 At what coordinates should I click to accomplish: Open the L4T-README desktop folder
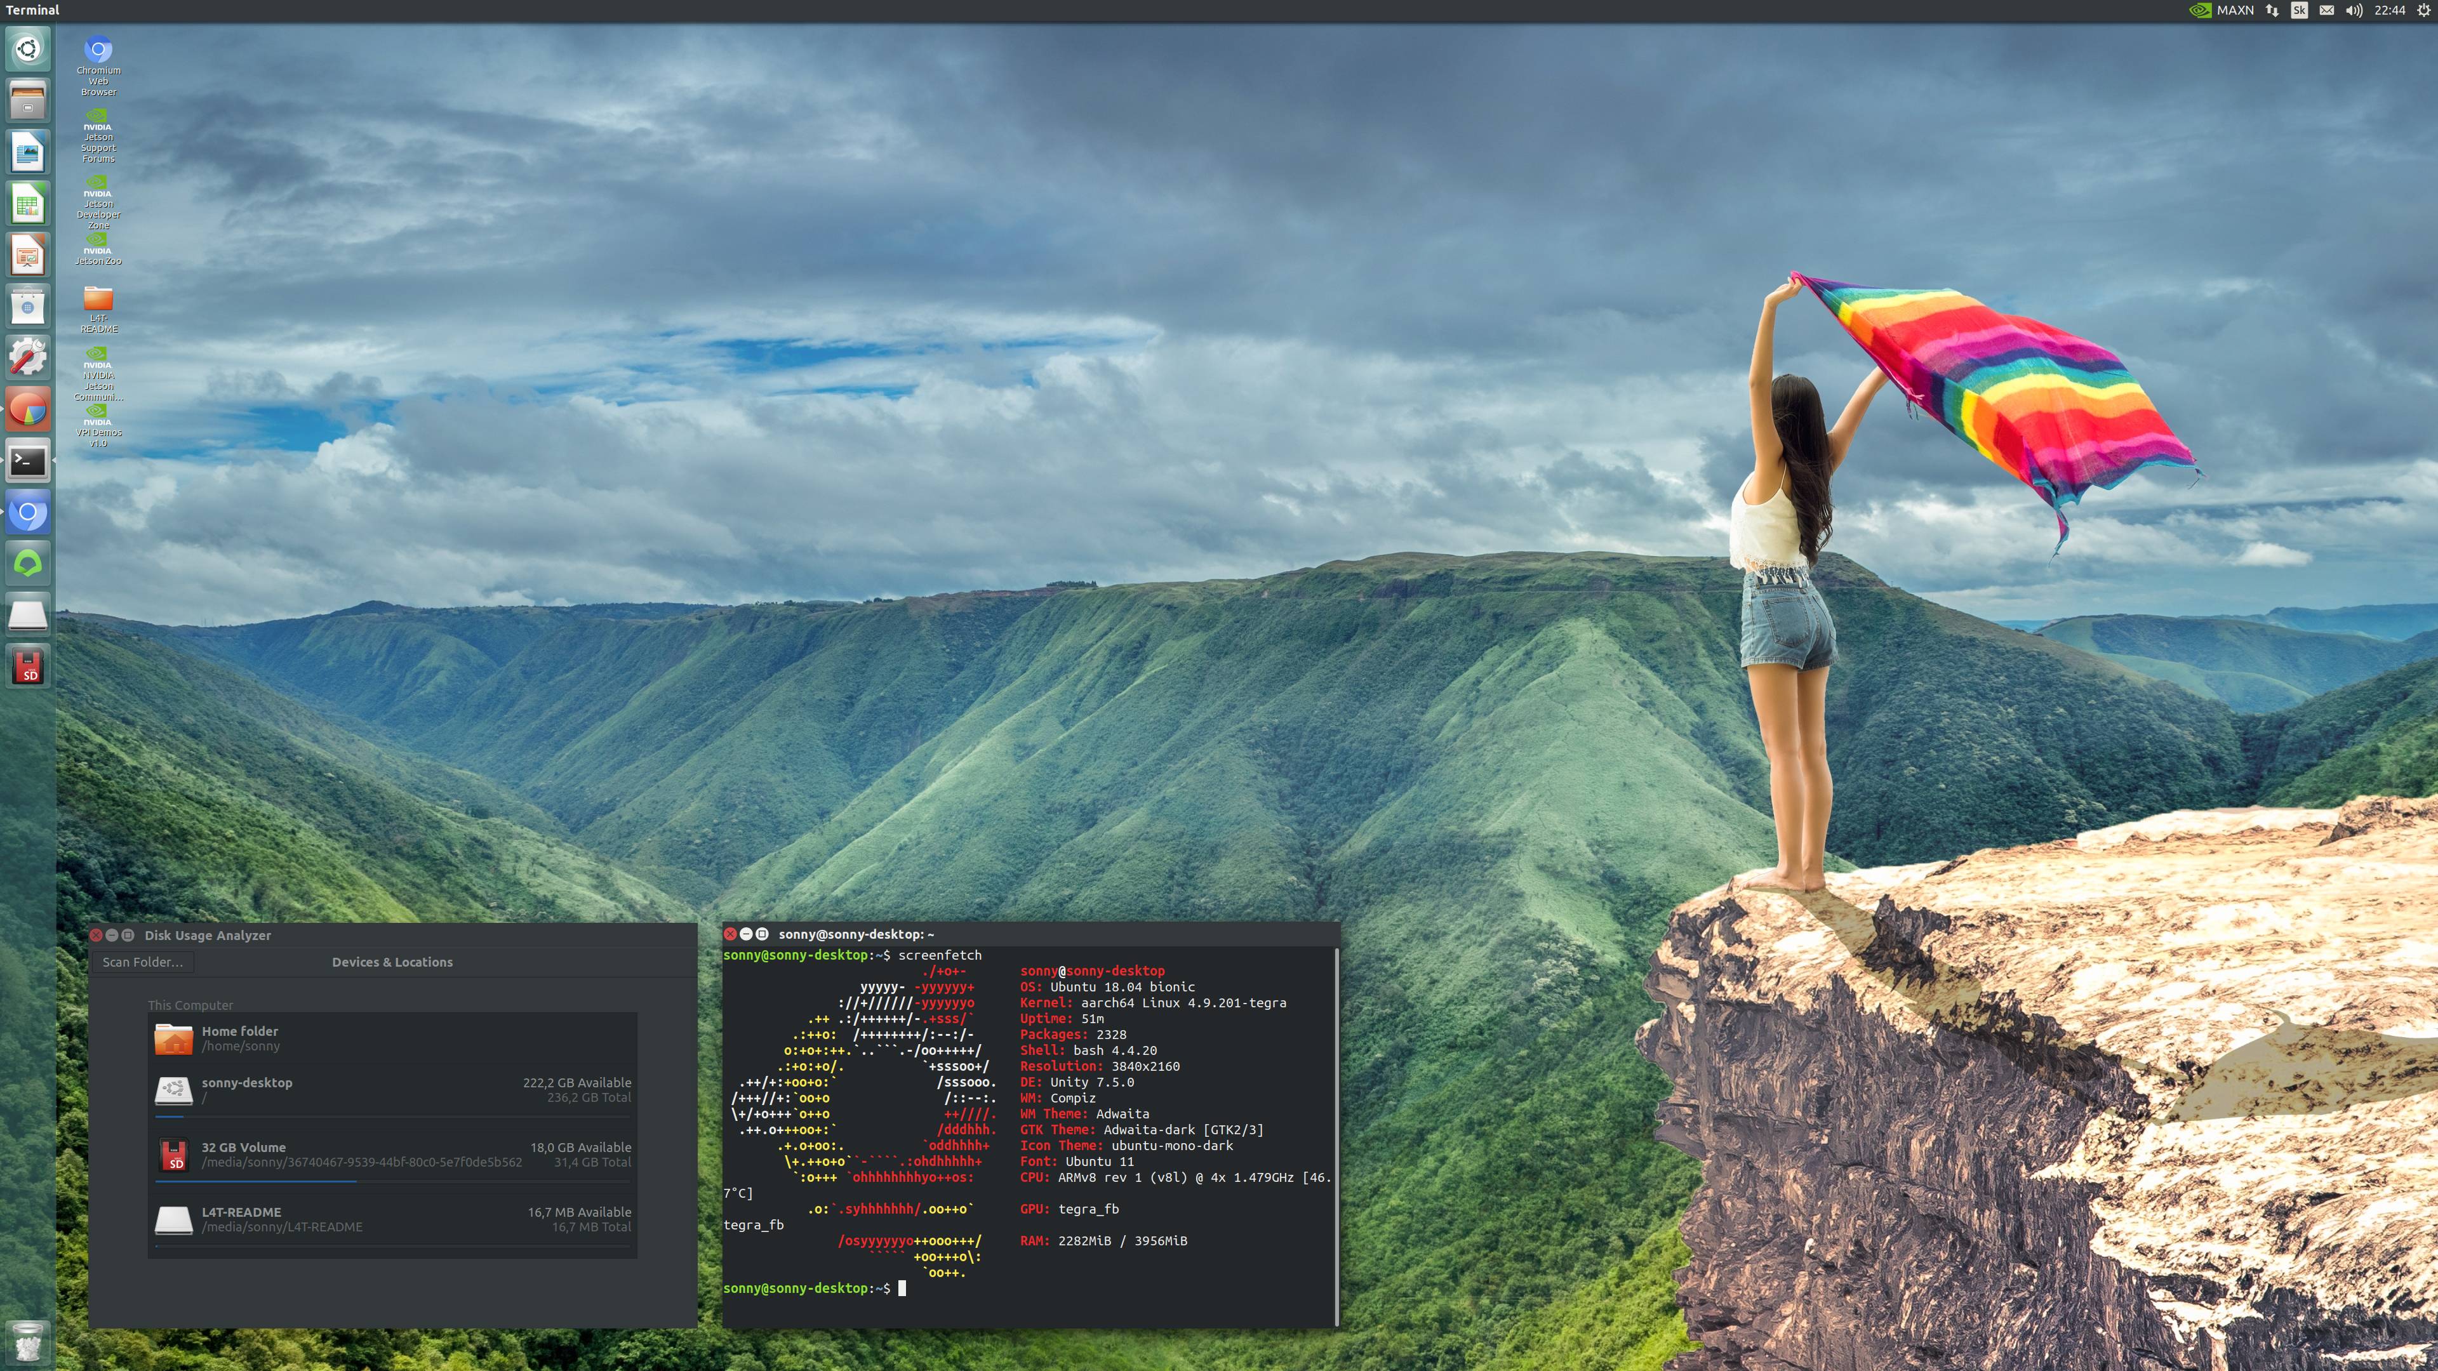(98, 308)
